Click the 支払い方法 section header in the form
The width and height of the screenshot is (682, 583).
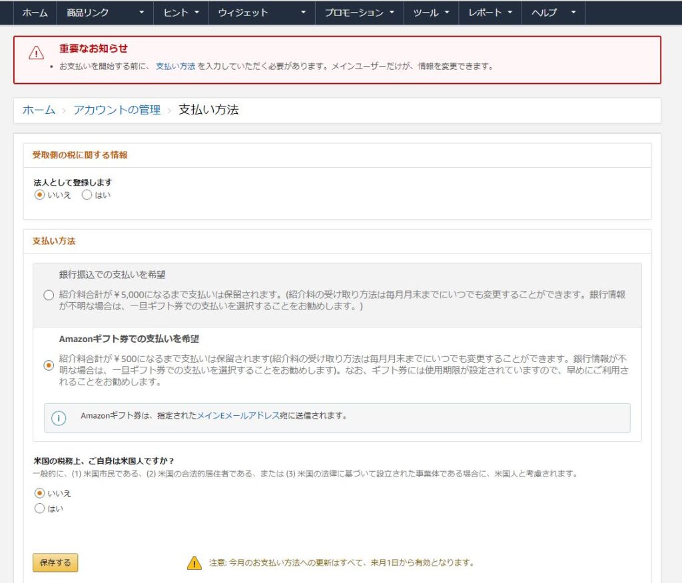point(54,241)
